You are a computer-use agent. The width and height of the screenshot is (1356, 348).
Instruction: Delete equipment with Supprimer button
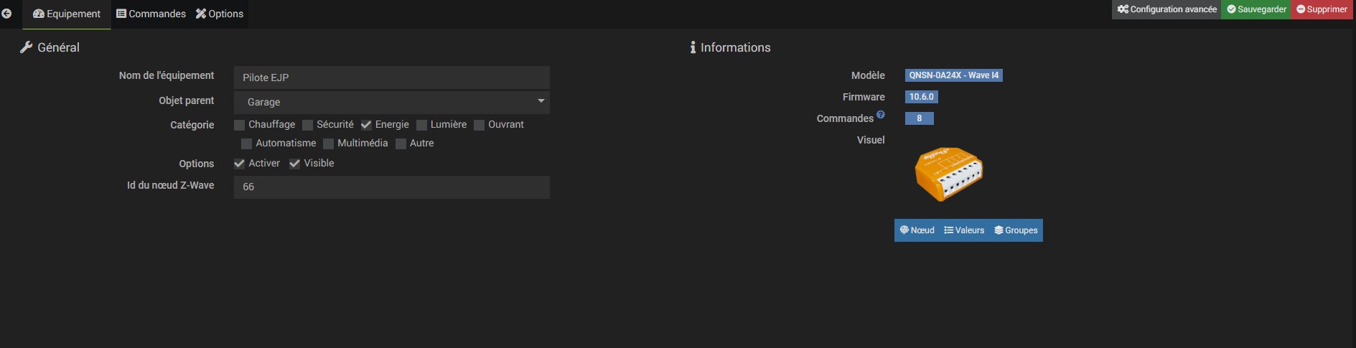pos(1322,9)
